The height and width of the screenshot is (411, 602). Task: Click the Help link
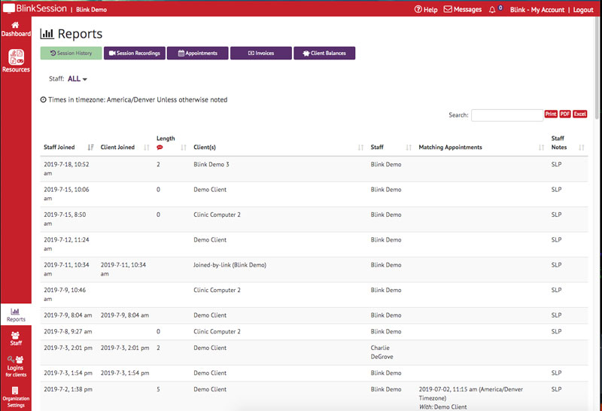(426, 10)
